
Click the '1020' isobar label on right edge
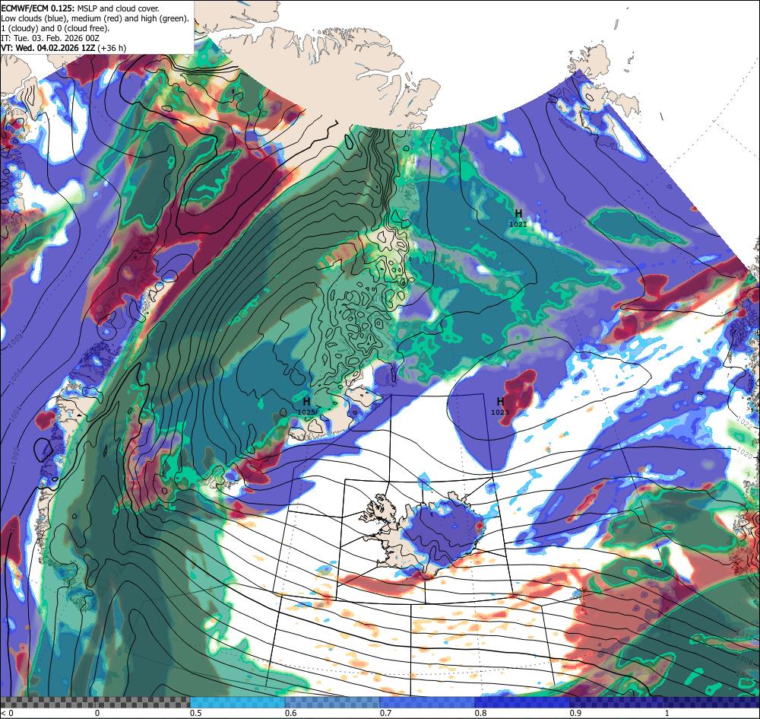point(745,453)
